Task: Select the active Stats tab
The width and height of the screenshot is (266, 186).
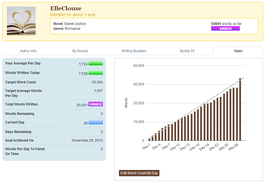Action: (238, 51)
